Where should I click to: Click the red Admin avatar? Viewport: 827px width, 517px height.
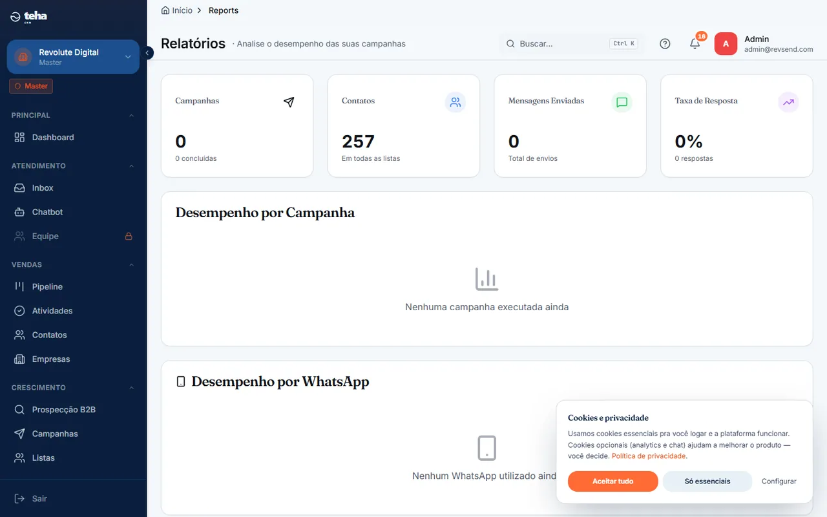[726, 44]
